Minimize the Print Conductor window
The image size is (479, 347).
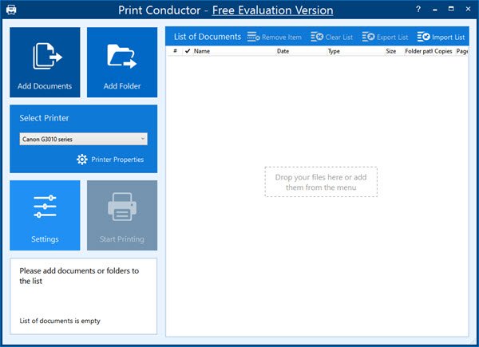pos(435,10)
